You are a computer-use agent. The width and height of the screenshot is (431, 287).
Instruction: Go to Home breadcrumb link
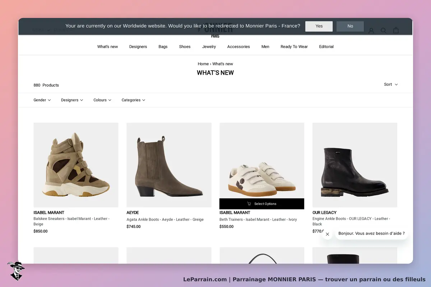coord(203,64)
